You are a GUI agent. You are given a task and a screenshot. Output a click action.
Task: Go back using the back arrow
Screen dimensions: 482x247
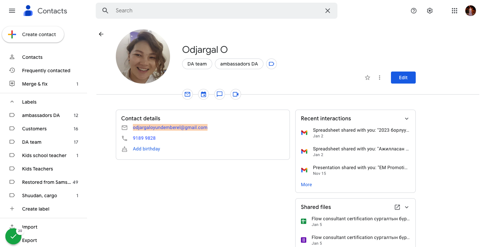(x=101, y=34)
